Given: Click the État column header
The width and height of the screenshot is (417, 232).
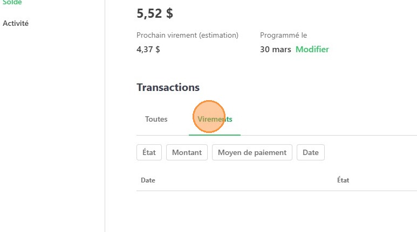Looking at the screenshot, I should click(x=343, y=180).
